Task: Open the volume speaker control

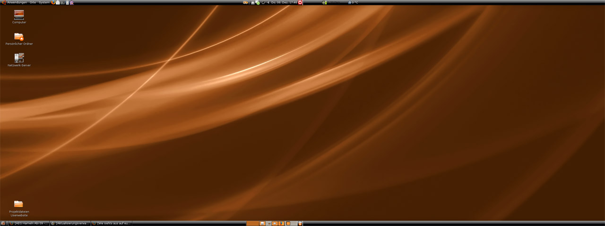Action: (x=268, y=2)
